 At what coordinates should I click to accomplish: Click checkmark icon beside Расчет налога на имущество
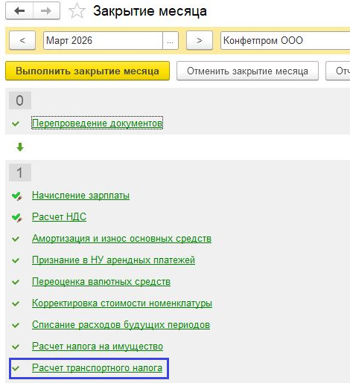(x=16, y=347)
